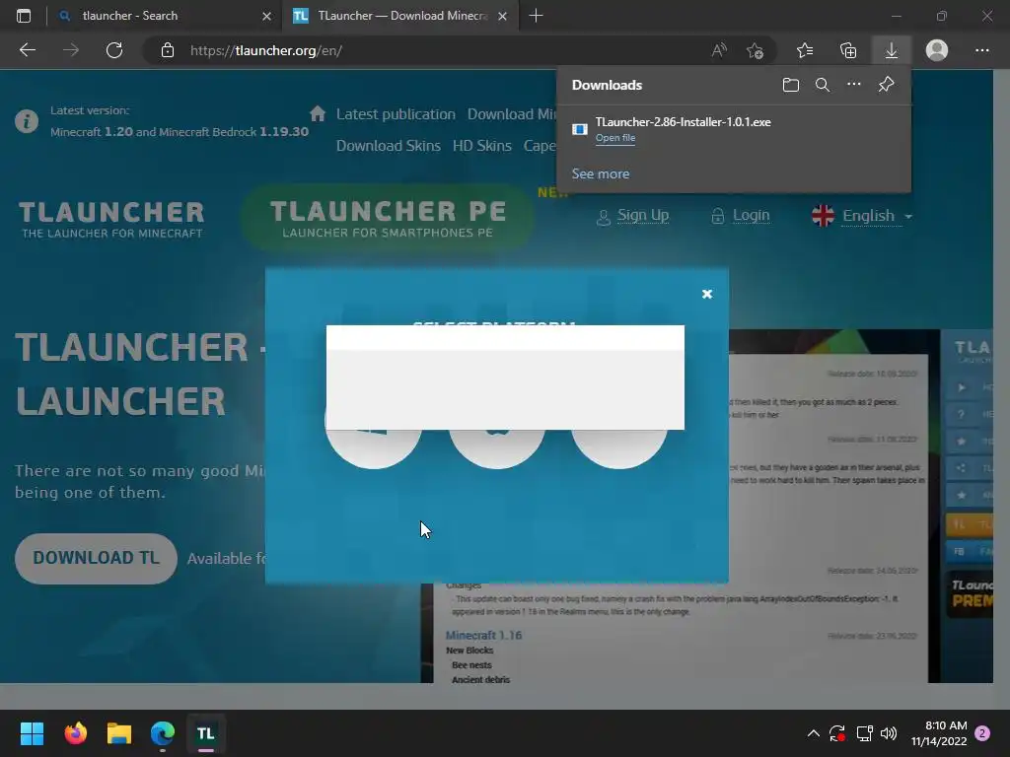This screenshot has height=757, width=1010.
Task: Click the network tray icon
Action: click(864, 733)
